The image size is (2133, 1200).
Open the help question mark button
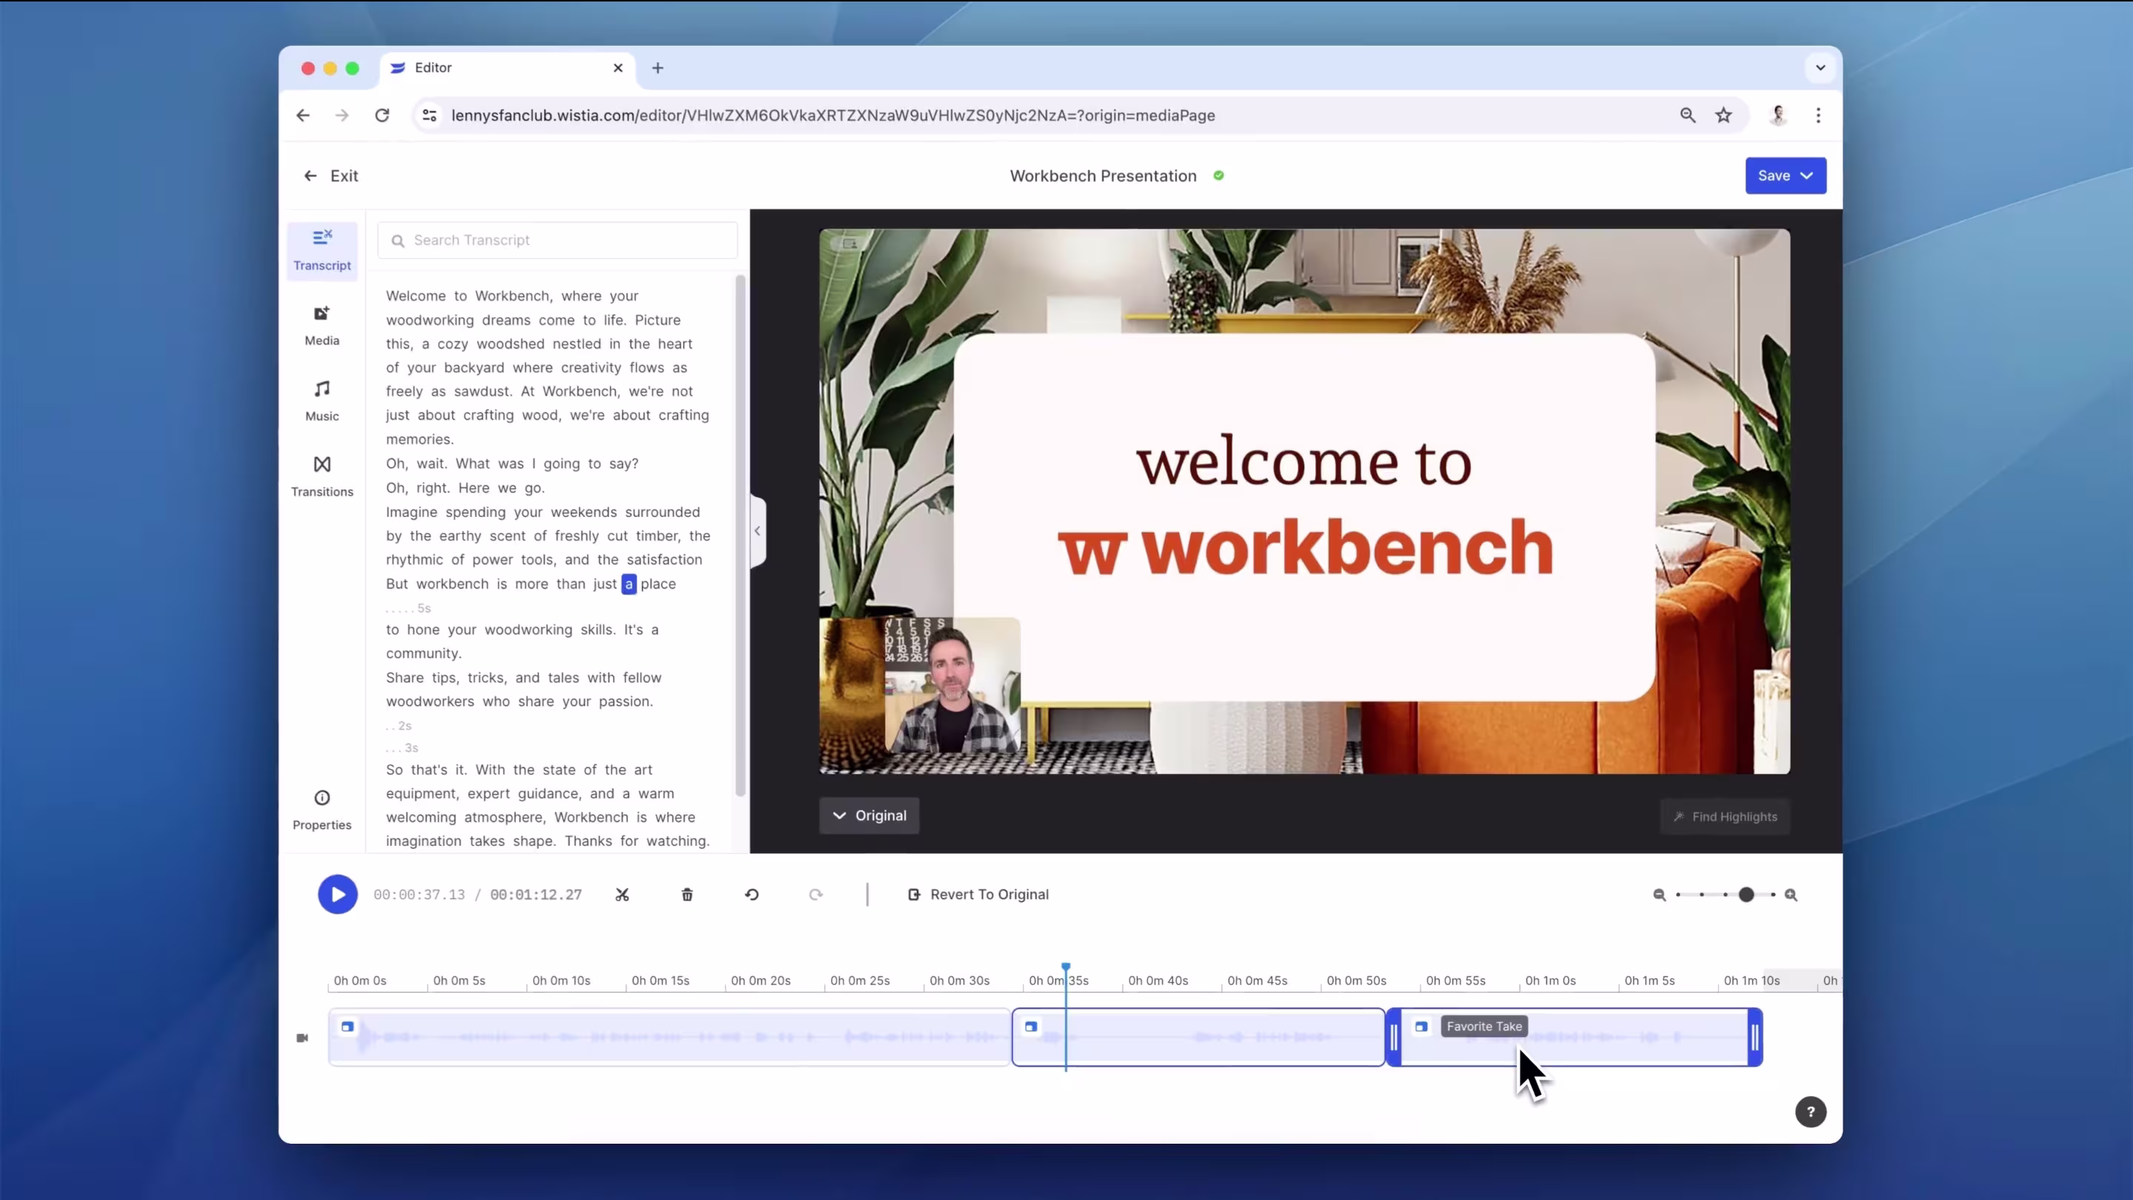coord(1811,1112)
